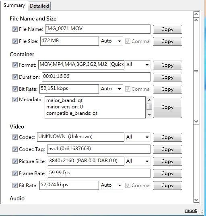Click the Video Bit Rate Comma checkbox
This screenshot has height=216, width=206.
128,185
